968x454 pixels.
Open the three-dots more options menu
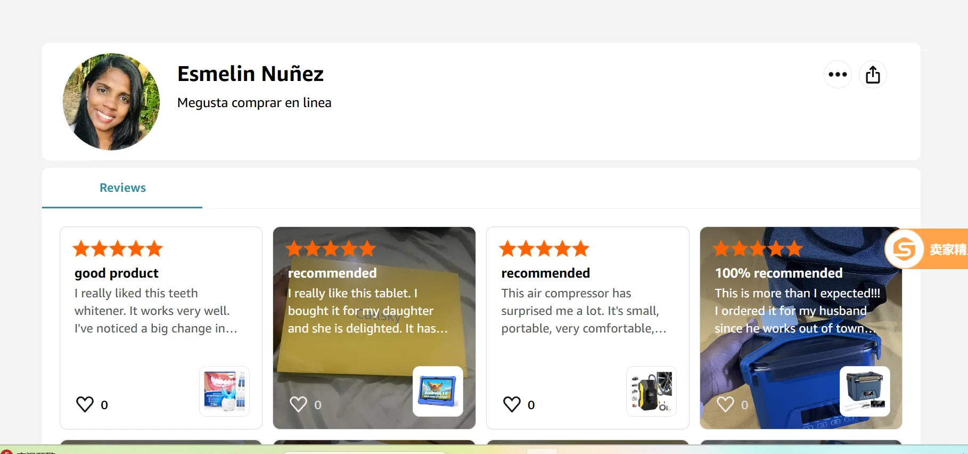838,75
